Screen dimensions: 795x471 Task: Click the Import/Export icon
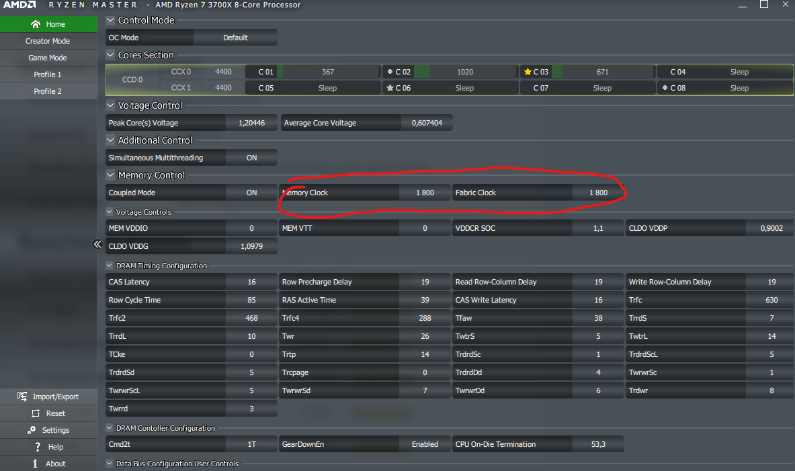pyautogui.click(x=22, y=396)
